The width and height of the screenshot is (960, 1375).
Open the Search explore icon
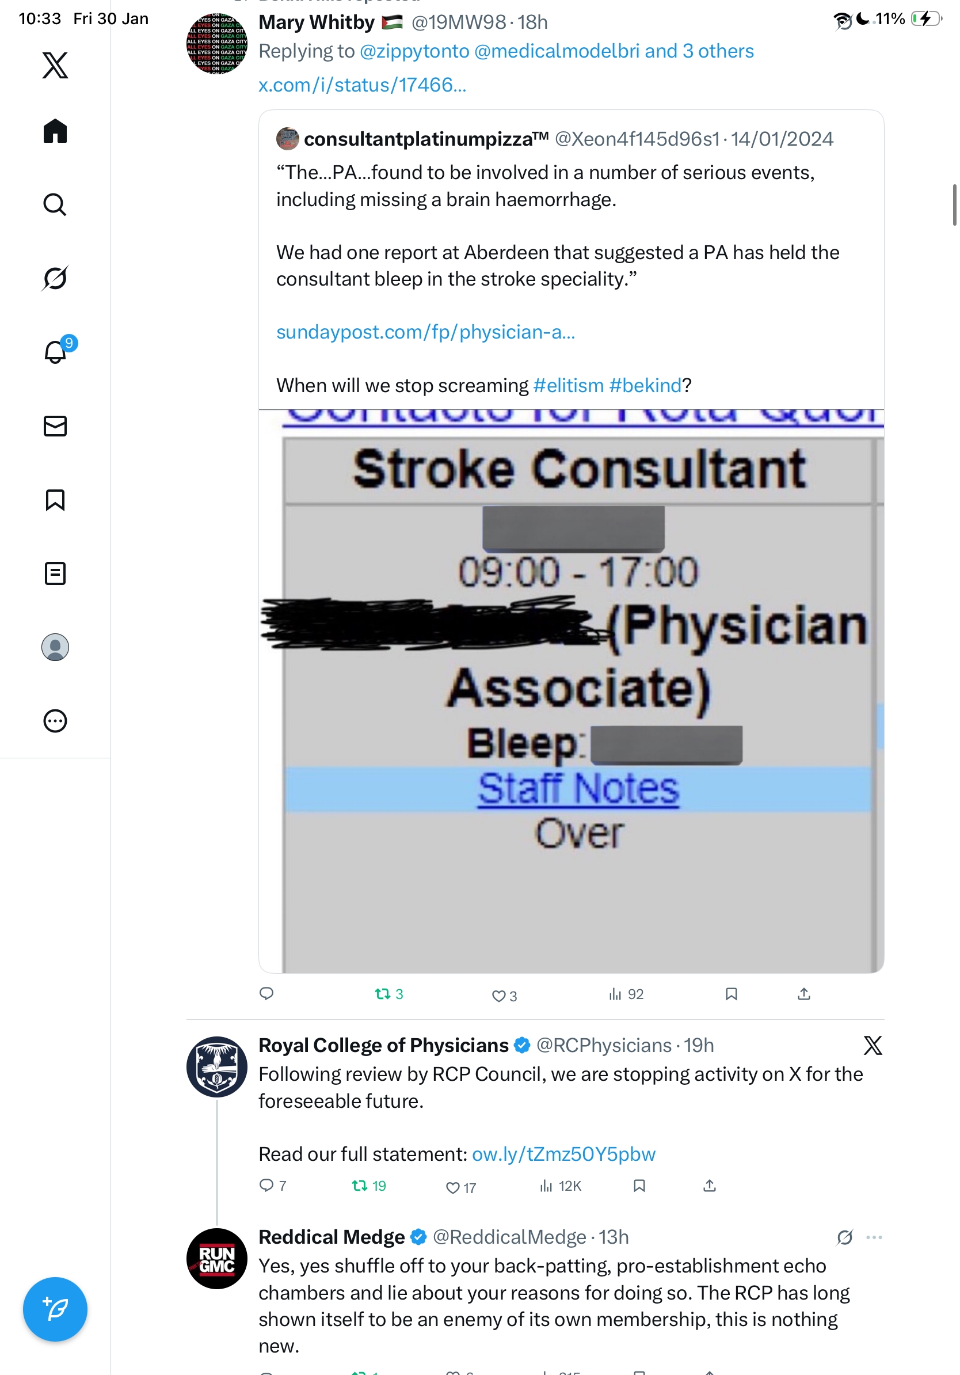(55, 205)
